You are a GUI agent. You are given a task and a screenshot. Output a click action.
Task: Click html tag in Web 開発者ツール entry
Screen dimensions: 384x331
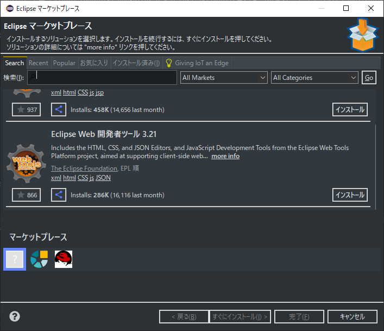(x=70, y=178)
